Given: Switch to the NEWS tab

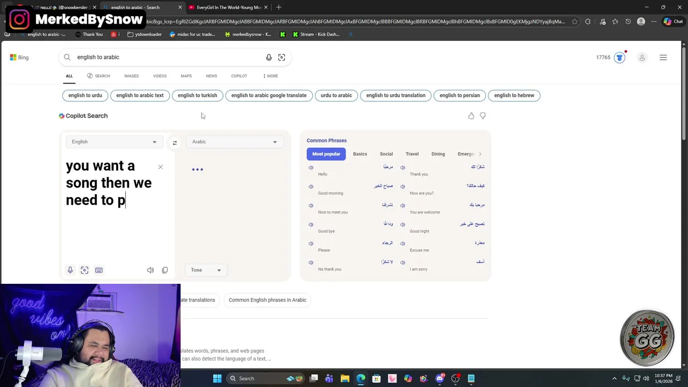Looking at the screenshot, I should click(211, 76).
